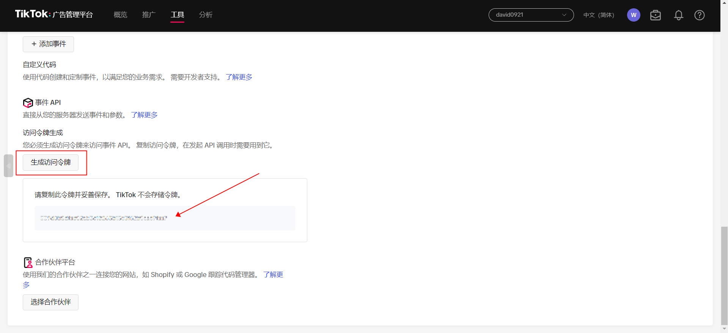Open the purple W user avatar
Screen dimensions: 728x333
[x=634, y=15]
